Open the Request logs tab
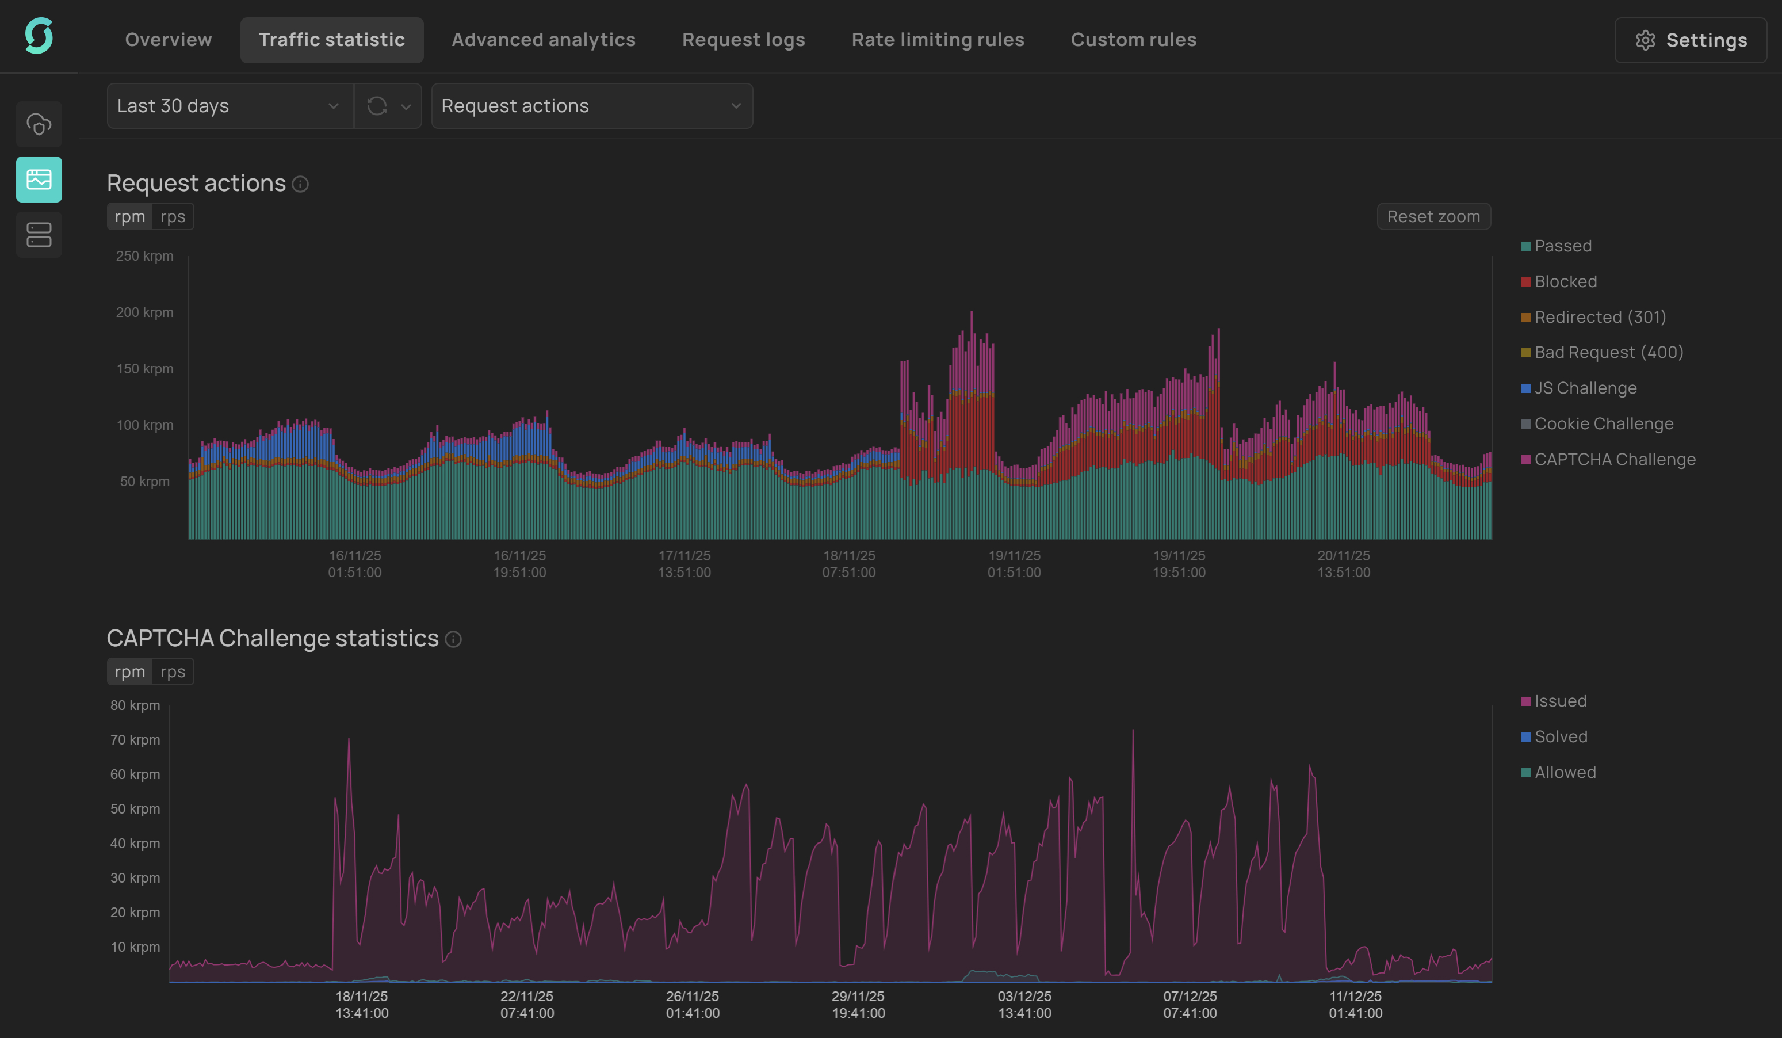The image size is (1782, 1038). [x=743, y=40]
